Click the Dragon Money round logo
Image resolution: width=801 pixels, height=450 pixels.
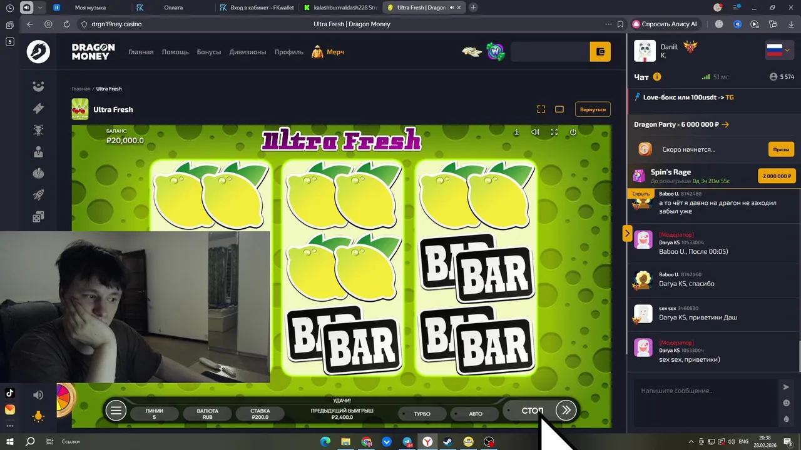click(x=38, y=52)
